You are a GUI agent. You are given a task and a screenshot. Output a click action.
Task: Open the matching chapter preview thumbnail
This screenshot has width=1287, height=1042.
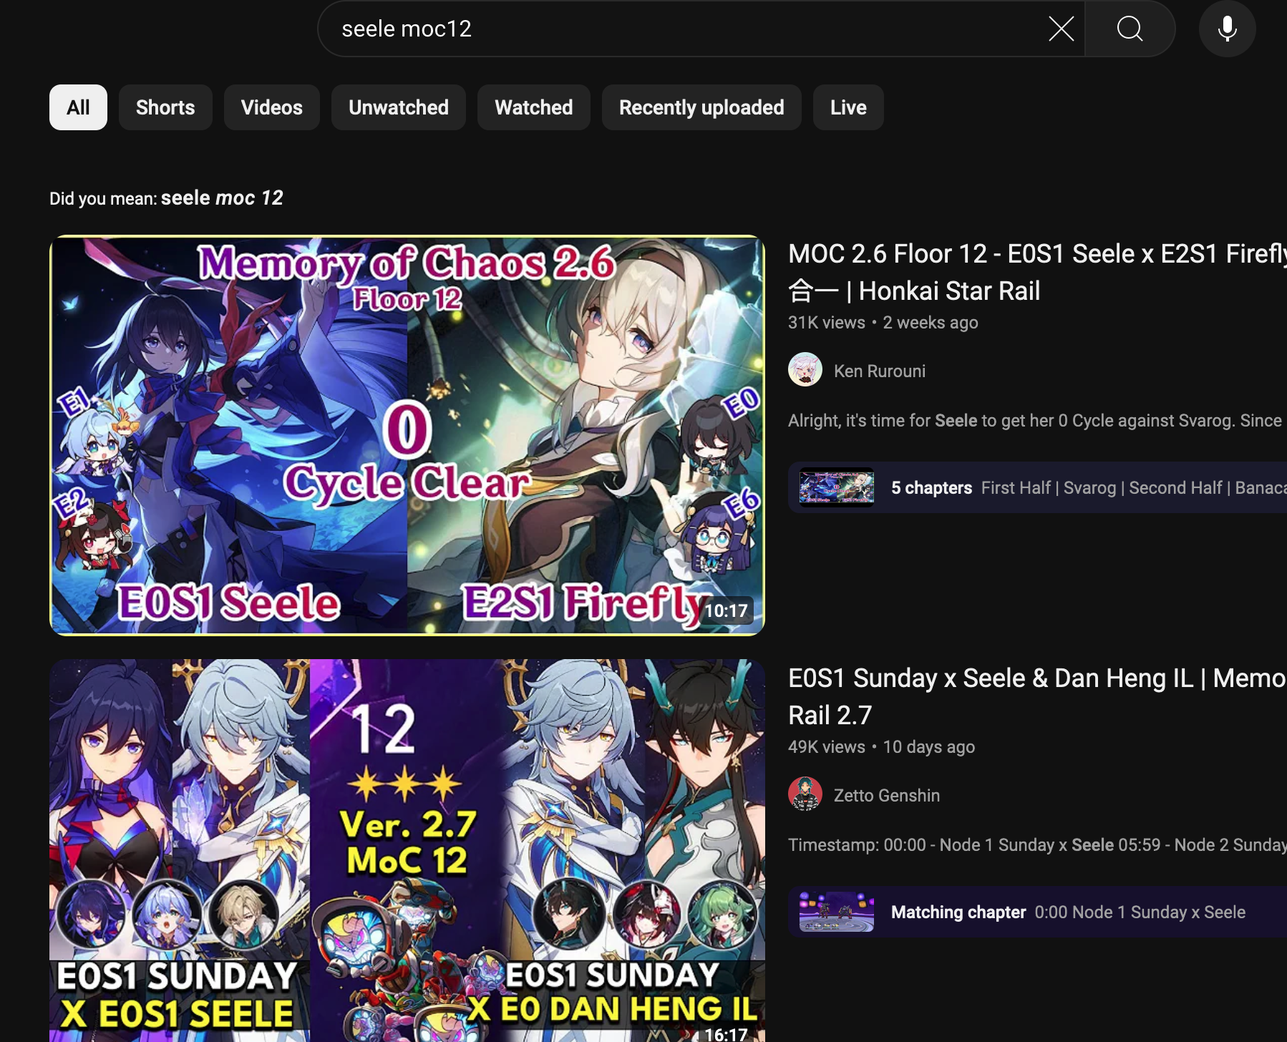tap(837, 912)
